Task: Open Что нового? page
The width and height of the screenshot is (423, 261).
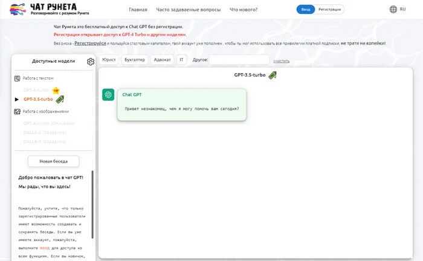Action: click(244, 10)
